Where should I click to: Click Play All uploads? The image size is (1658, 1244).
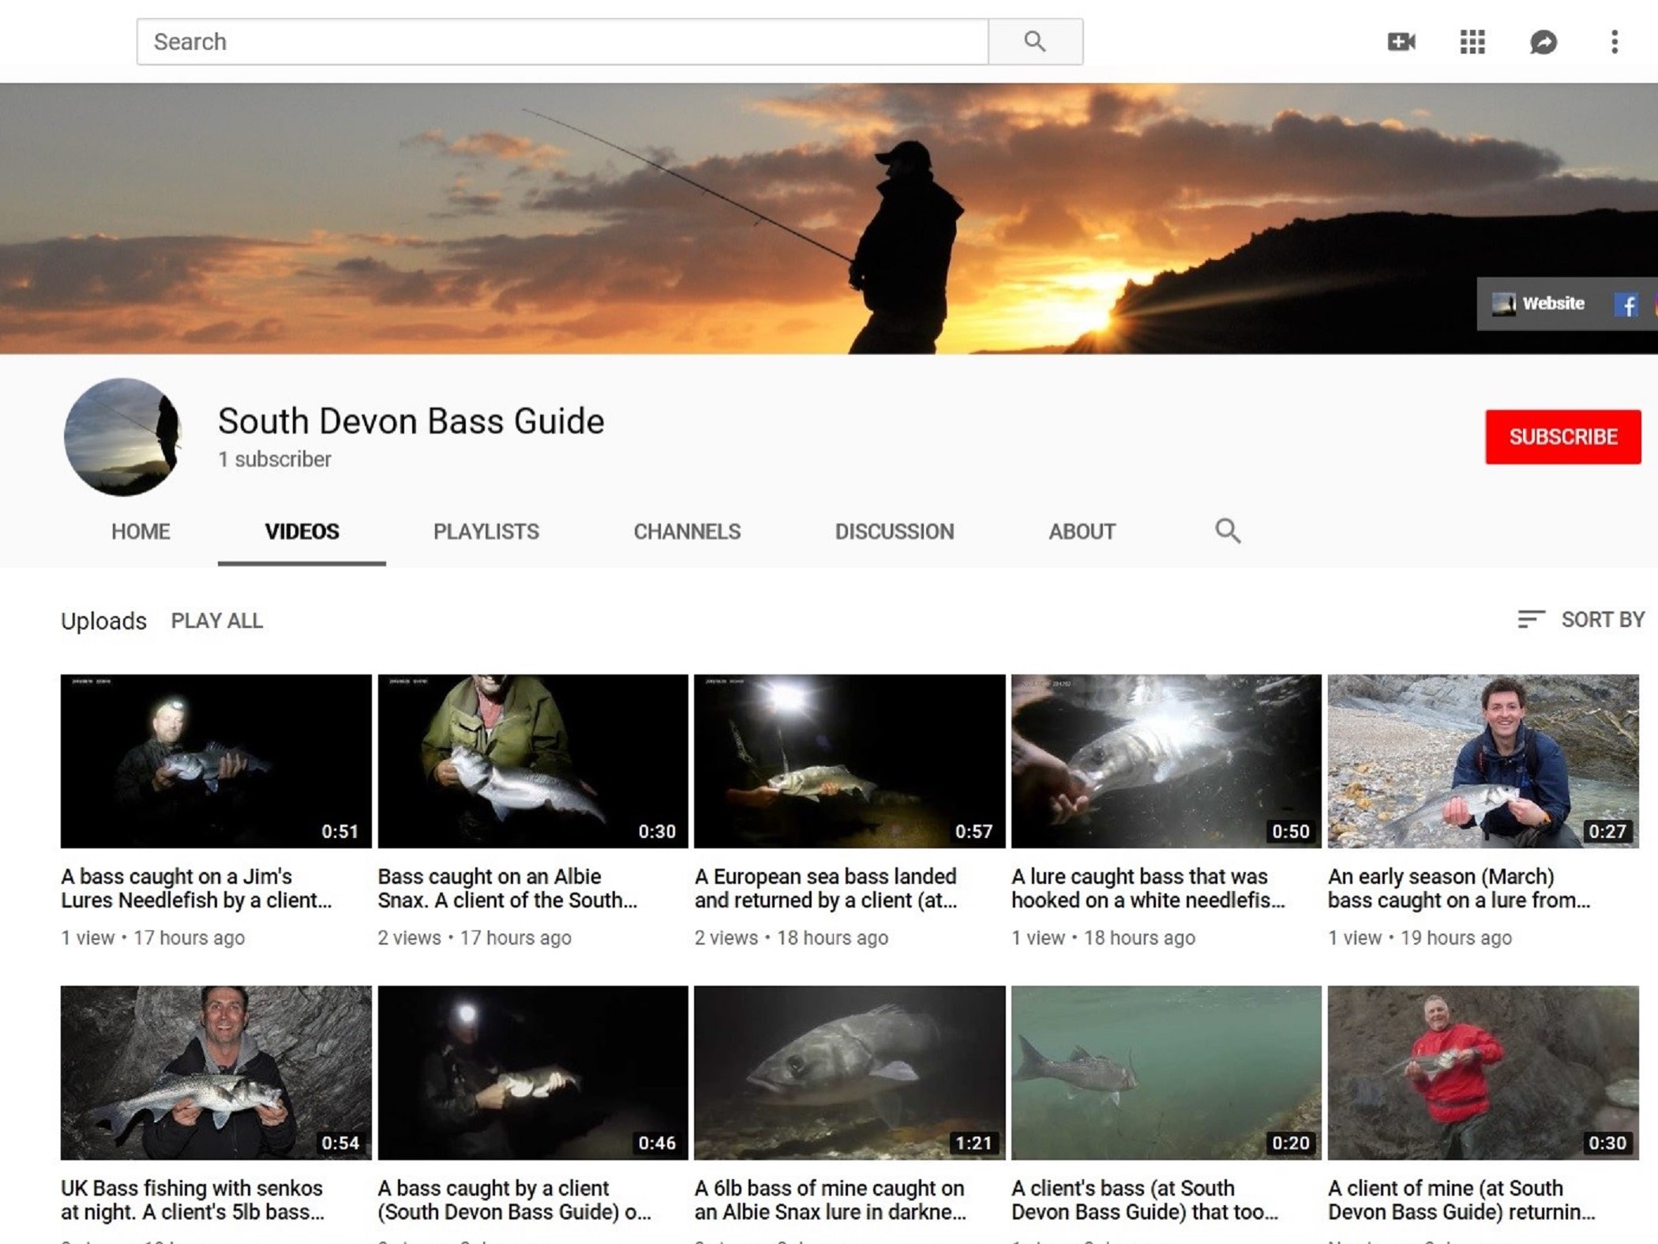[216, 621]
